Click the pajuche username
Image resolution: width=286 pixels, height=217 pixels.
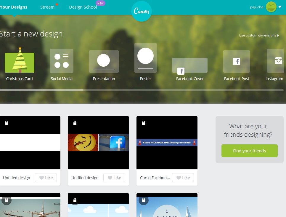[x=257, y=7]
